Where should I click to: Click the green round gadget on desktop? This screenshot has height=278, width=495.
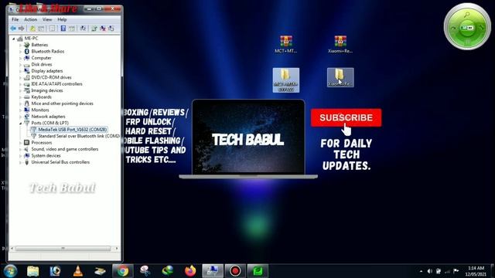click(467, 27)
